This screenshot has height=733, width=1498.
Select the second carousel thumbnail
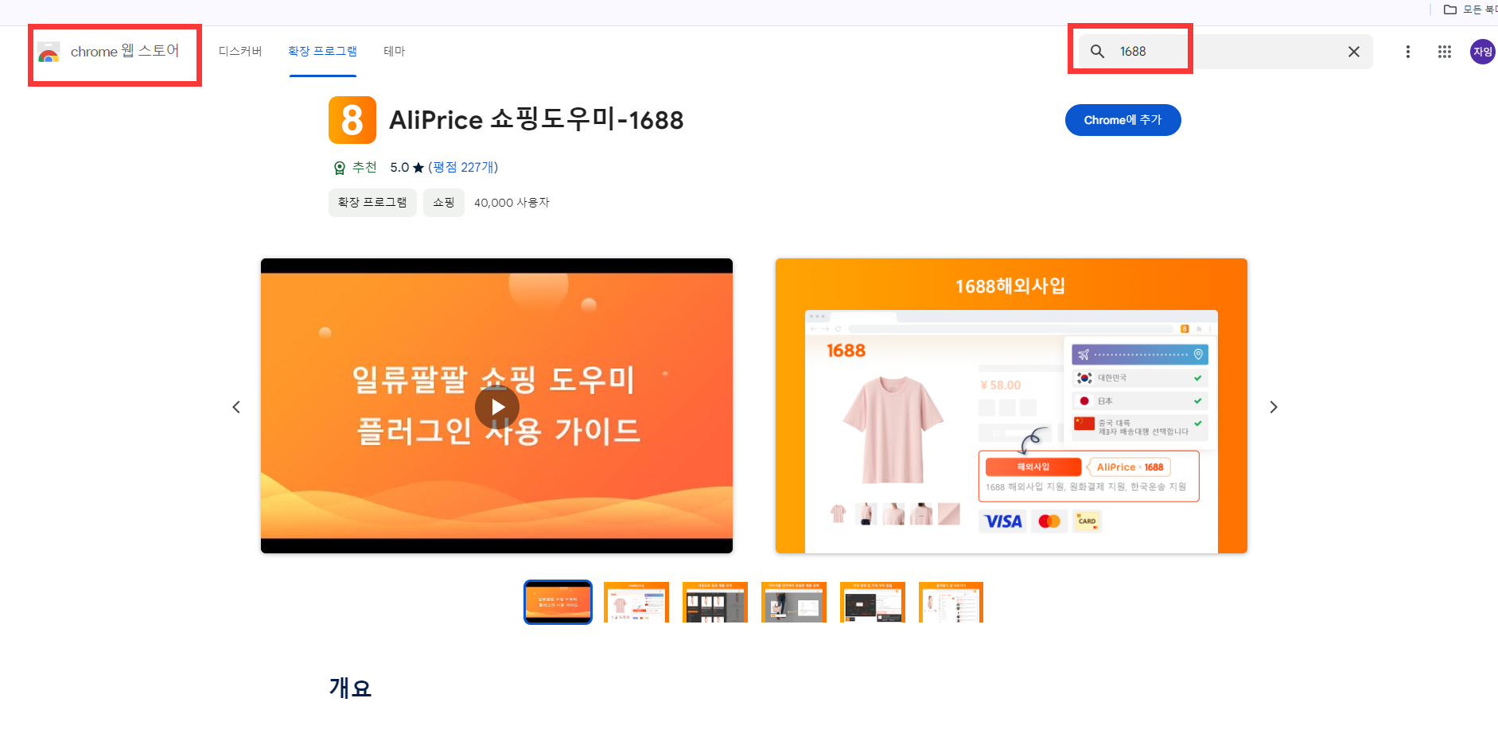(x=636, y=602)
